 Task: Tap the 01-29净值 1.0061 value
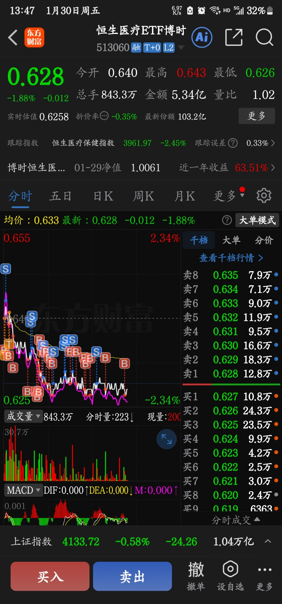coord(146,168)
